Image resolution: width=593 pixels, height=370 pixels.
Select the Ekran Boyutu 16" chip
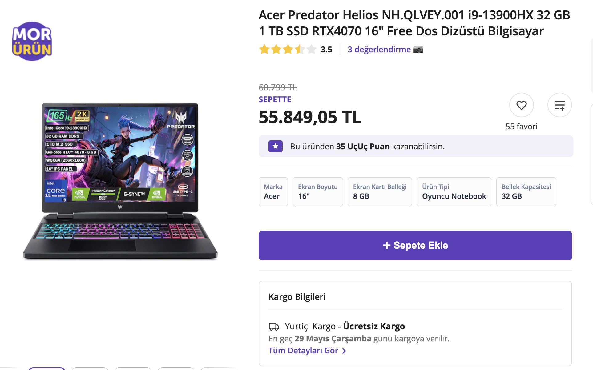click(317, 191)
